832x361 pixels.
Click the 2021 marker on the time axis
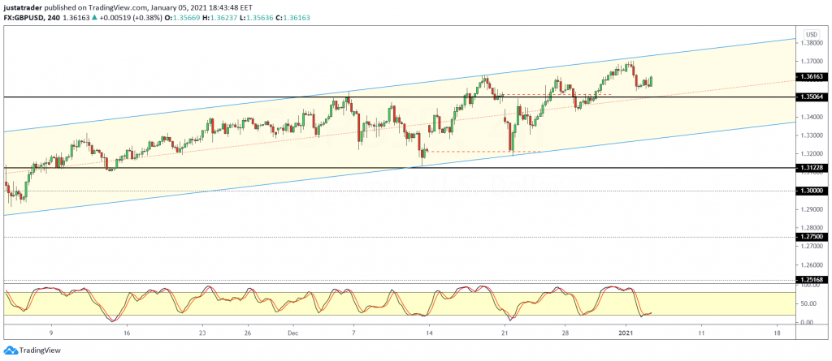tap(626, 333)
